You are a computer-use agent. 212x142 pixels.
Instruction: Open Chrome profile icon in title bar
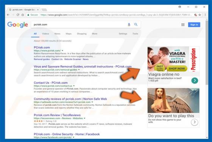pyautogui.click(x=180, y=7)
